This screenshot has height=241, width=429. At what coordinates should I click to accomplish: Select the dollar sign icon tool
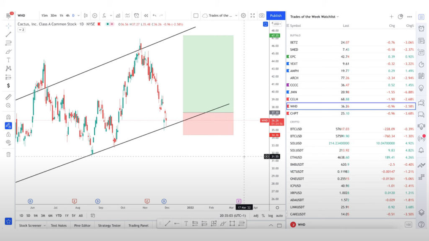point(8,86)
